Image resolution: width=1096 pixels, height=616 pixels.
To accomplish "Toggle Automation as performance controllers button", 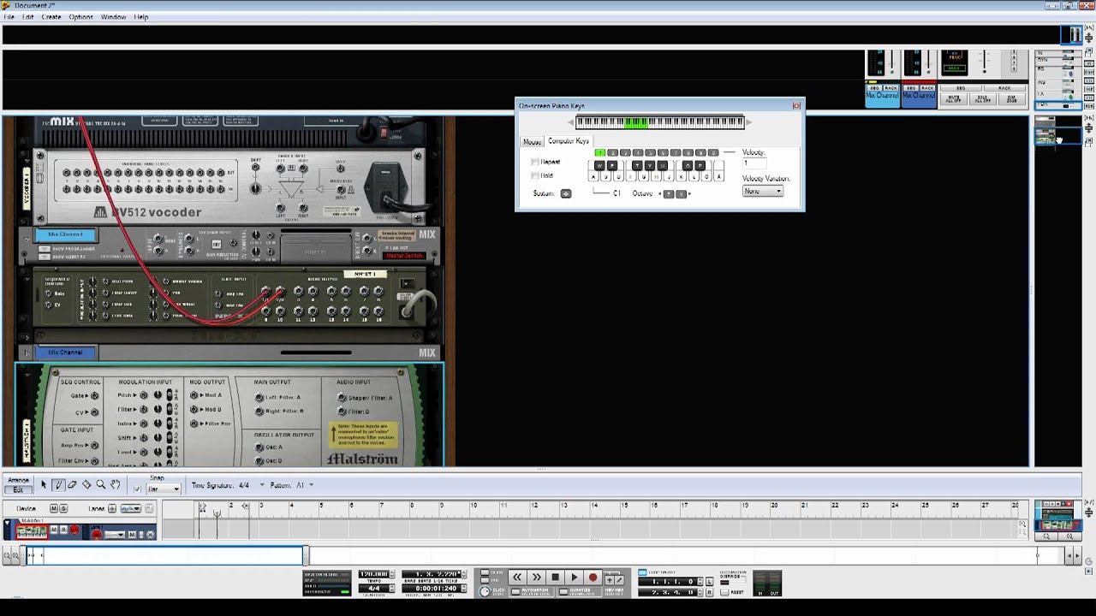I will point(517,591).
